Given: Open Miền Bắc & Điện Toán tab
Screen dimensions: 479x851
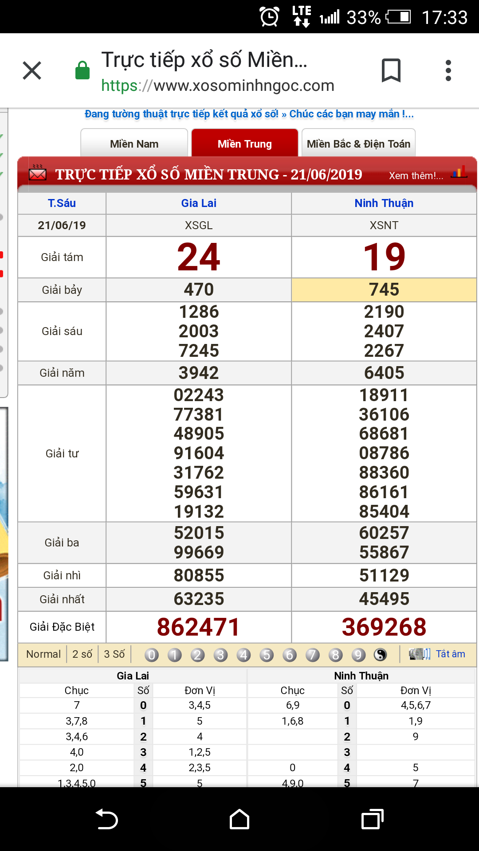Looking at the screenshot, I should [x=358, y=144].
